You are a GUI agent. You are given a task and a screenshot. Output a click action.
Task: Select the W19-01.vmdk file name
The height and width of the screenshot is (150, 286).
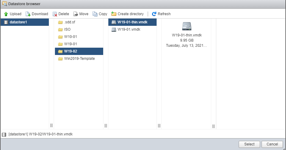(129, 29)
